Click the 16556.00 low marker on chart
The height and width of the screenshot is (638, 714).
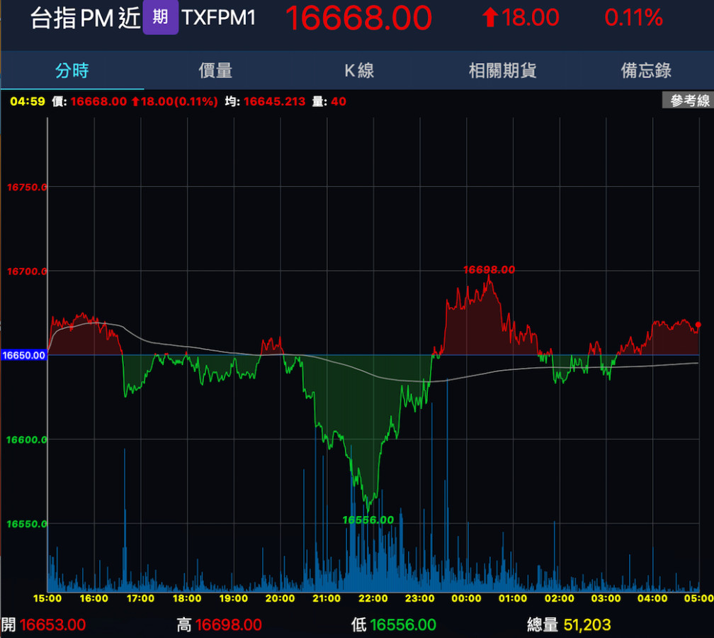coord(368,520)
